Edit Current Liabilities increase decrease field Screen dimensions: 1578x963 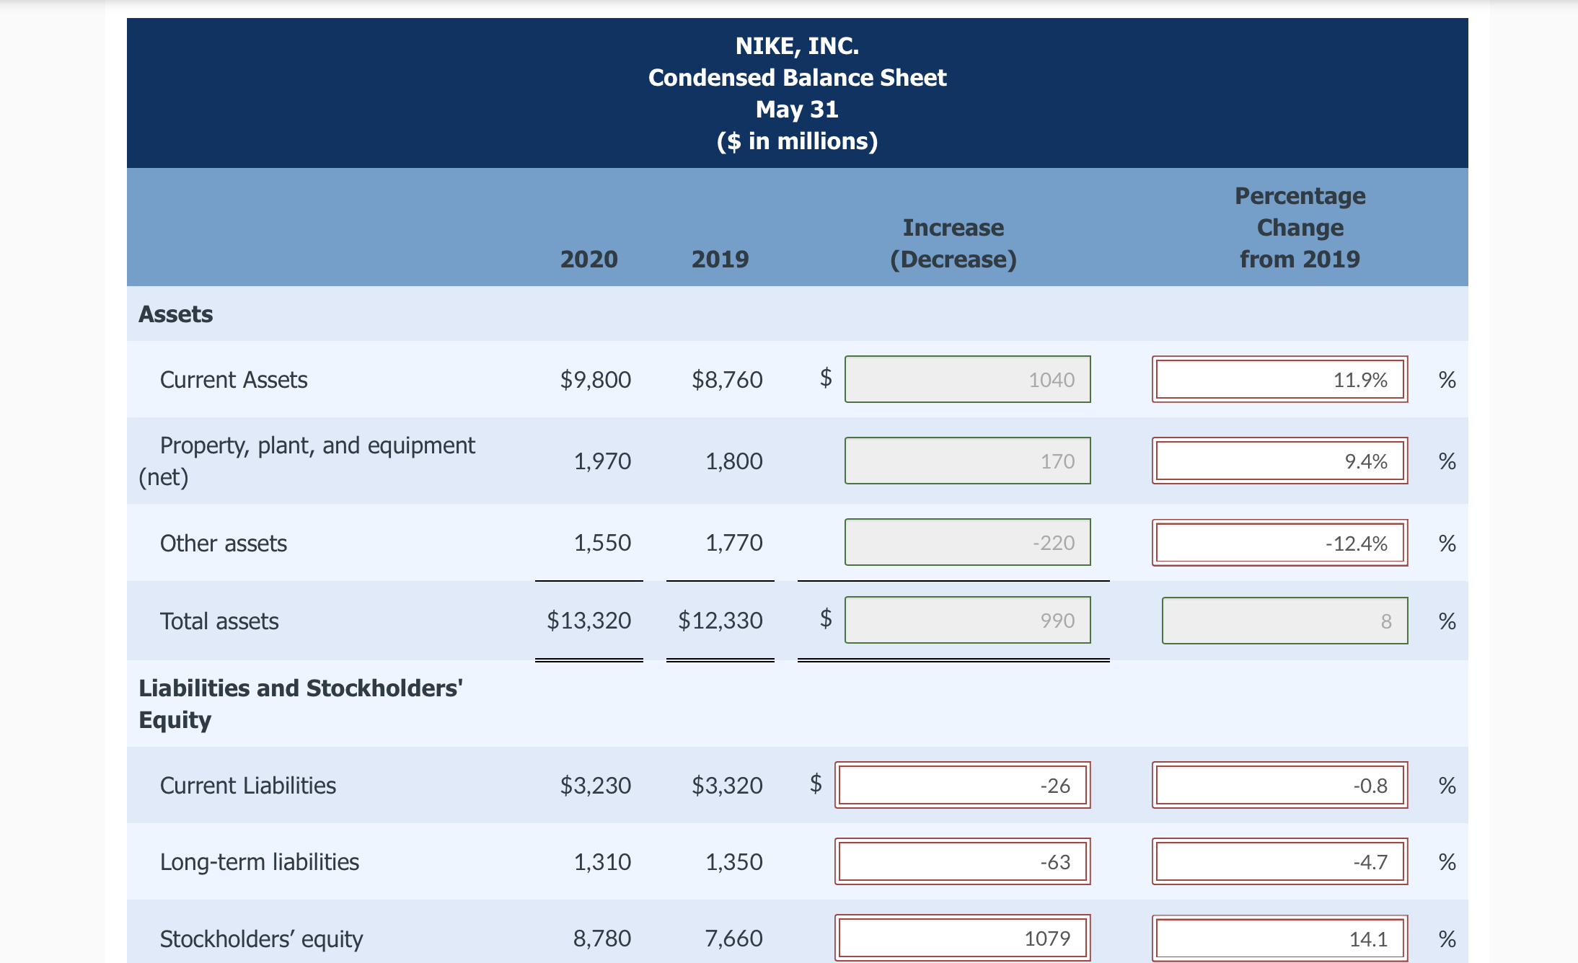tap(962, 785)
